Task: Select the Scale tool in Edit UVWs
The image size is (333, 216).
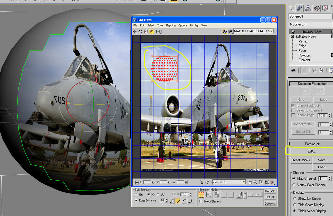Action: pos(146,31)
